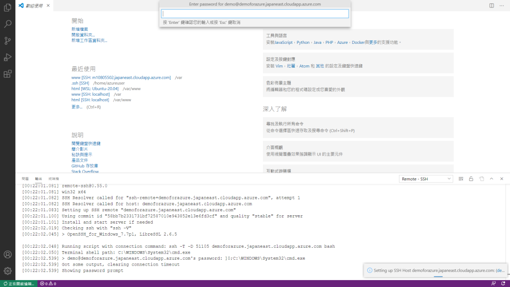The height and width of the screenshot is (287, 510).
Task: Open the 秘訣與提示 tips link
Action: point(82,154)
